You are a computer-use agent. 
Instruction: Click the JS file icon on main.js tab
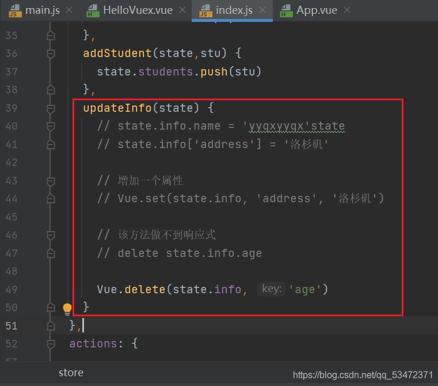click(x=15, y=11)
